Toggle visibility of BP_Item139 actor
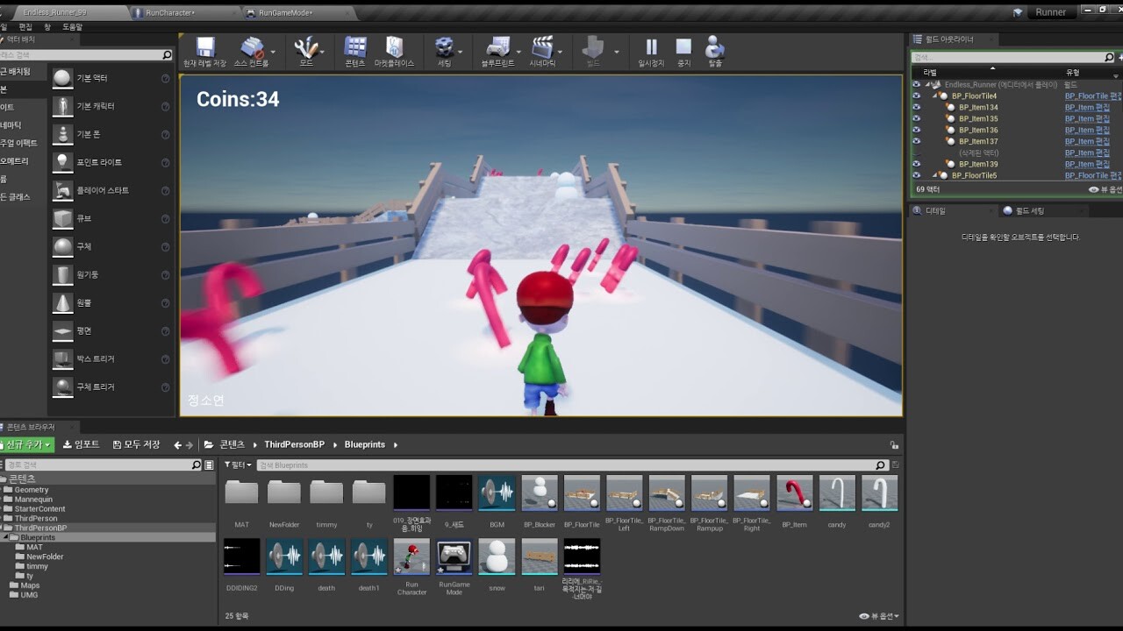The image size is (1123, 631). 916,164
